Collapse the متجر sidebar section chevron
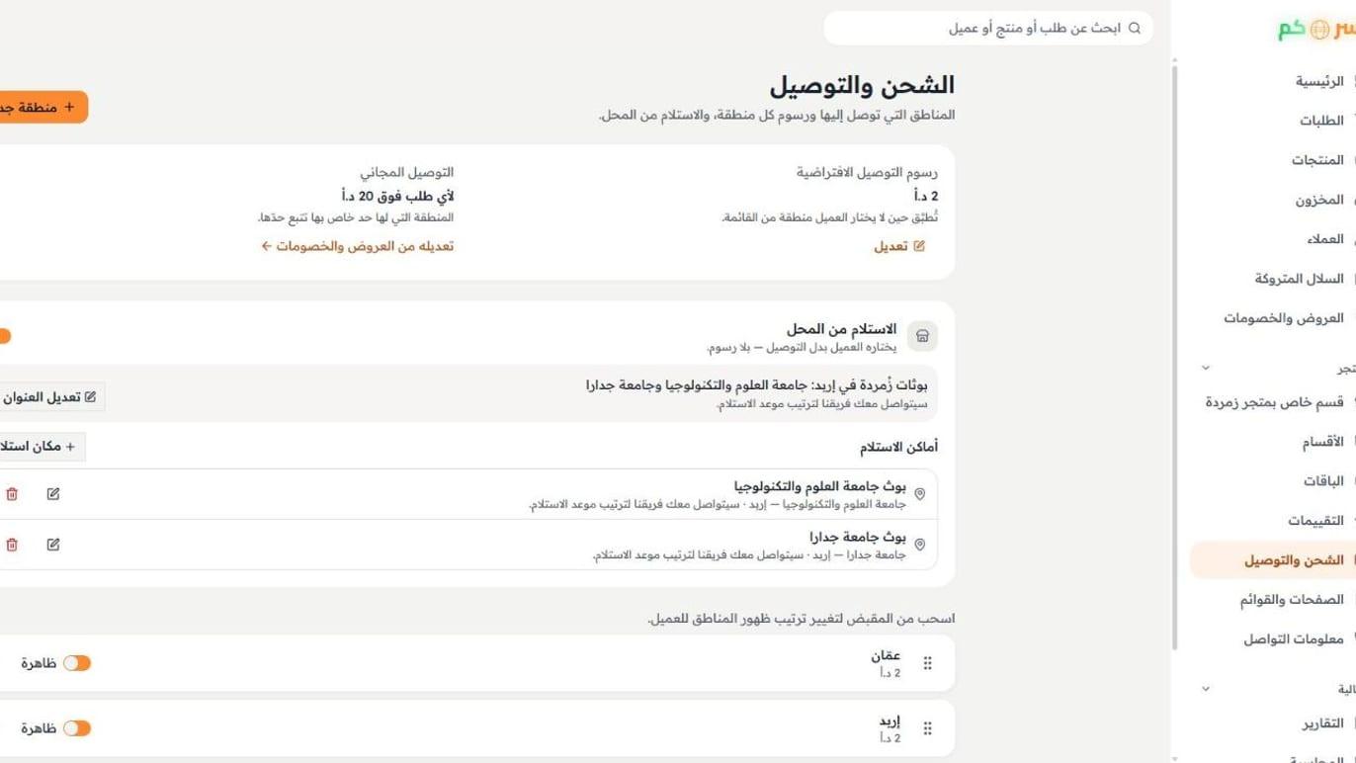The width and height of the screenshot is (1356, 763). [x=1206, y=368]
